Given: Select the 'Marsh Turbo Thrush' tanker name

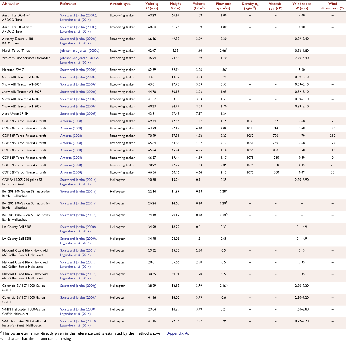Looking at the screenshot, I should click(x=17, y=50).
